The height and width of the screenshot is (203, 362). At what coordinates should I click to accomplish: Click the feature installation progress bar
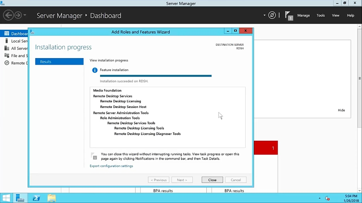(x=156, y=76)
